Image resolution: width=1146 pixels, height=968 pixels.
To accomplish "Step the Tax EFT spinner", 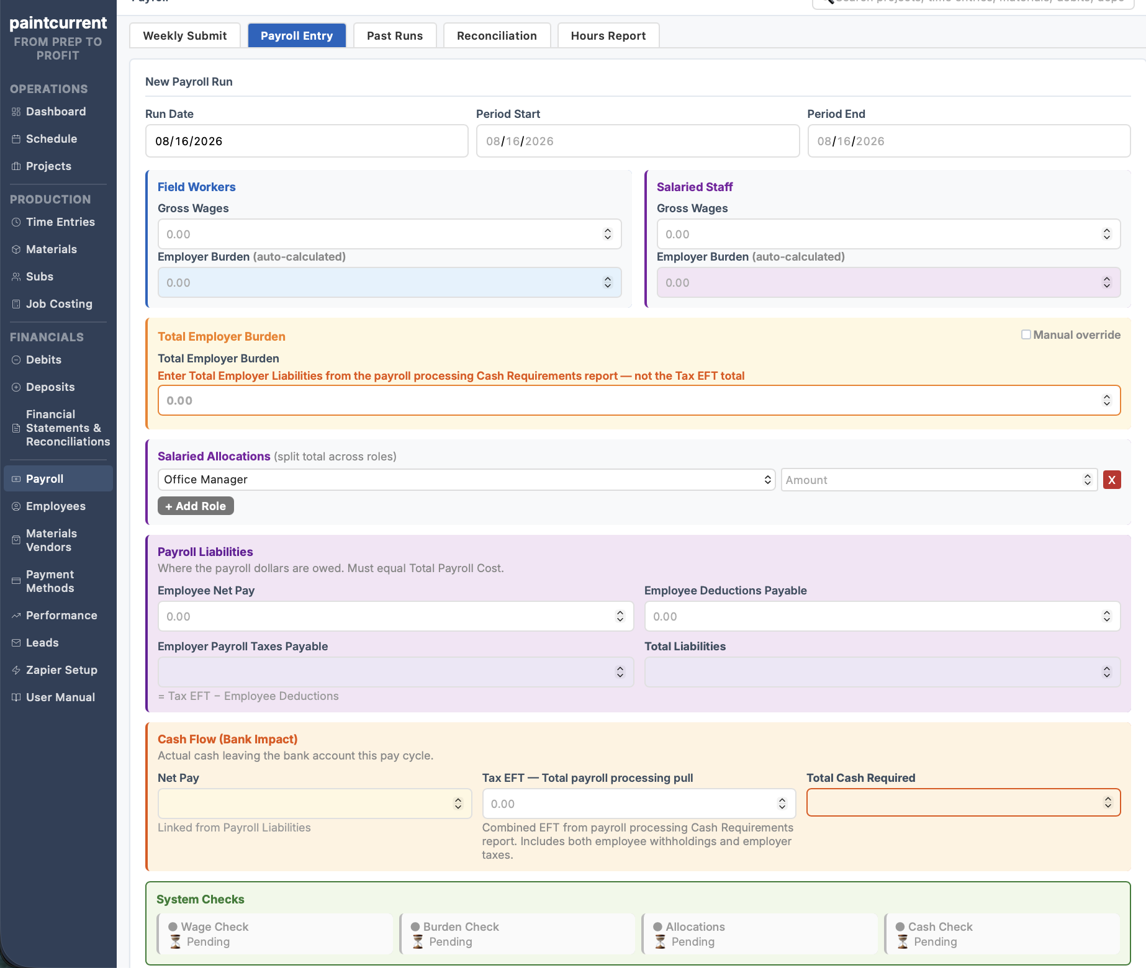I will [782, 804].
